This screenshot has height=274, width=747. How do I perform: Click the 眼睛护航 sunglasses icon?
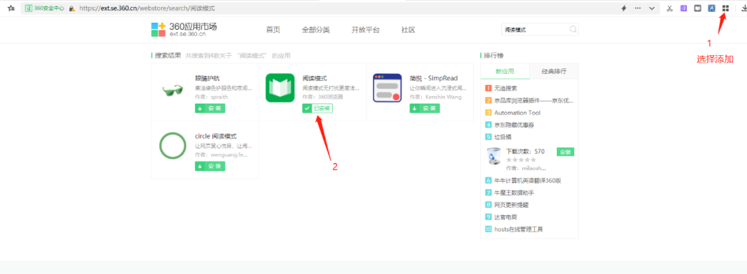172,90
